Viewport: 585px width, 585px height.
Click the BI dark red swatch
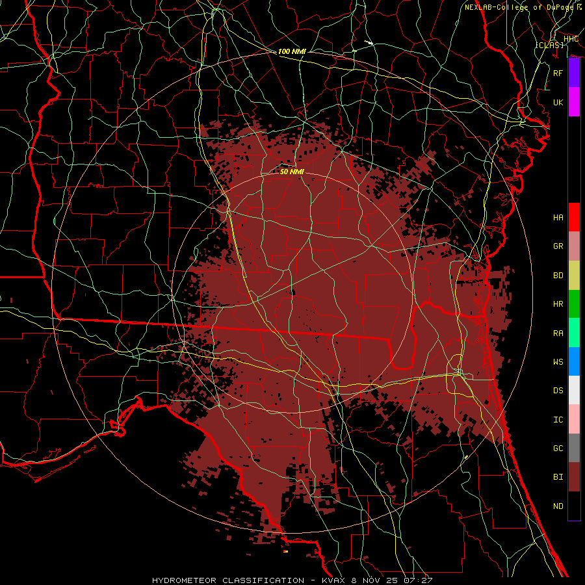[x=574, y=477]
